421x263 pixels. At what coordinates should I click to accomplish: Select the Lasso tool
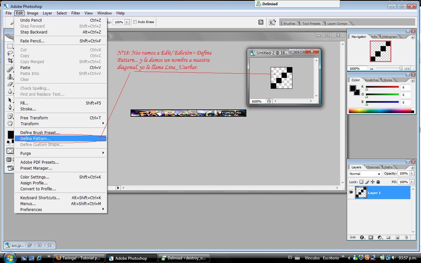(10, 53)
